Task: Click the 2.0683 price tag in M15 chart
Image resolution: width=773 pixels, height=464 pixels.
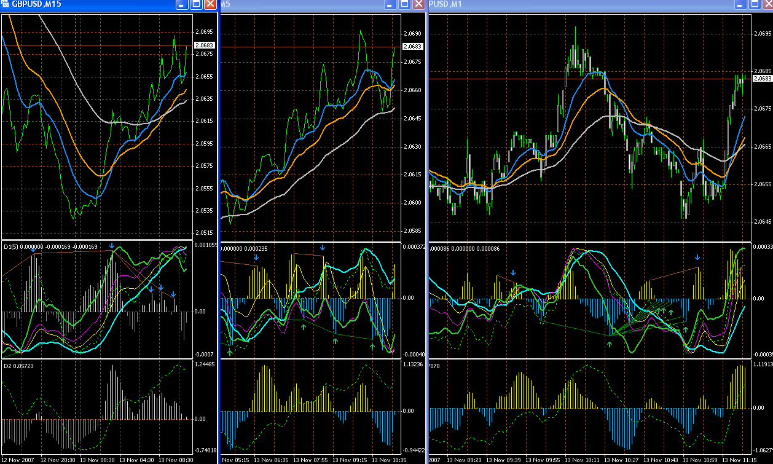Action: click(x=204, y=45)
